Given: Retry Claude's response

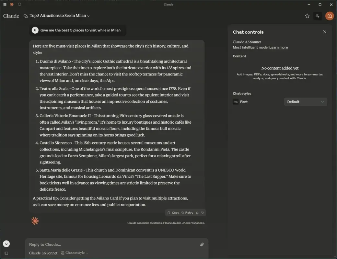Looking at the screenshot, I should click(x=187, y=213).
